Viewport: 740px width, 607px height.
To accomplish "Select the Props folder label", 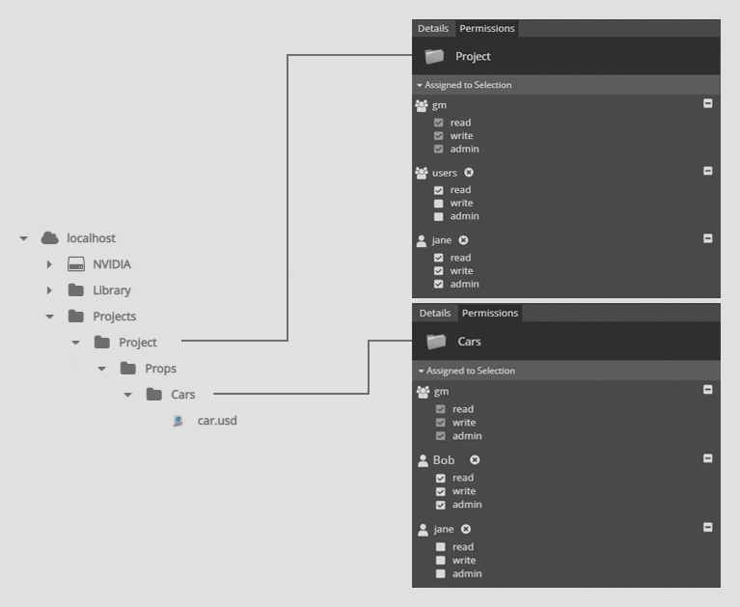I will point(160,369).
